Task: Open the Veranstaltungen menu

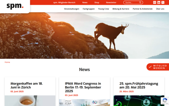Action: pos(72,9)
